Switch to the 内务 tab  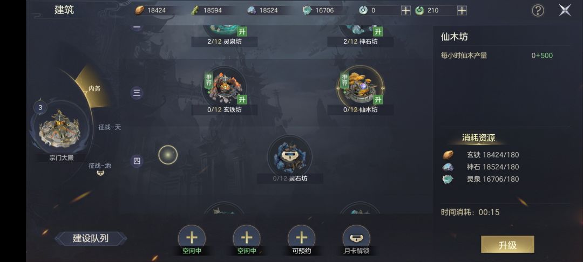pos(94,88)
